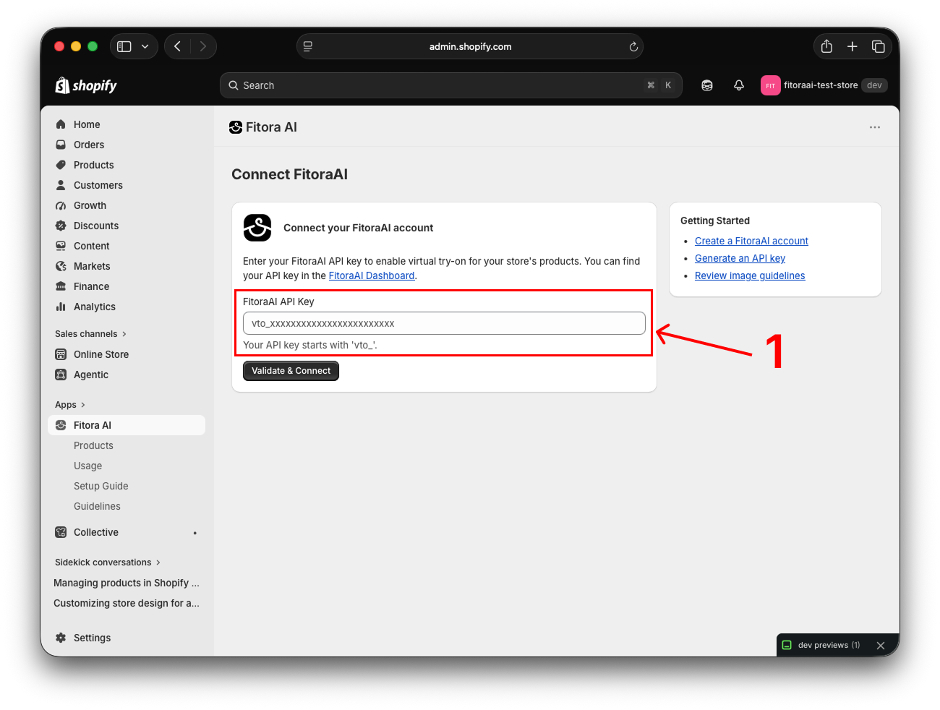Follow the FitoraAI Dashboard link
Screen dimensions: 940x710
coord(372,275)
